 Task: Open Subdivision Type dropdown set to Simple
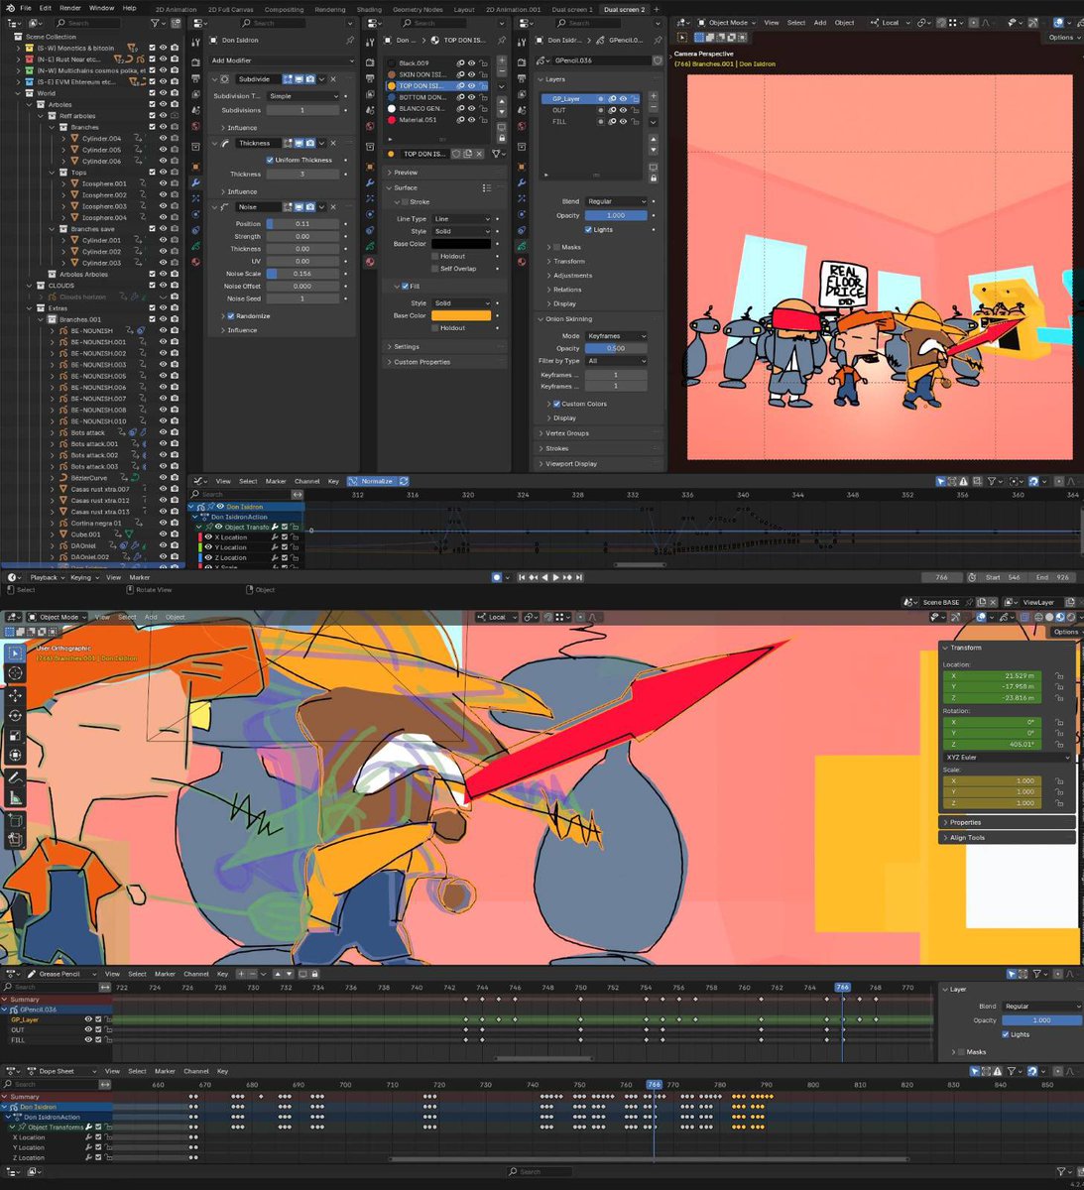(x=304, y=96)
